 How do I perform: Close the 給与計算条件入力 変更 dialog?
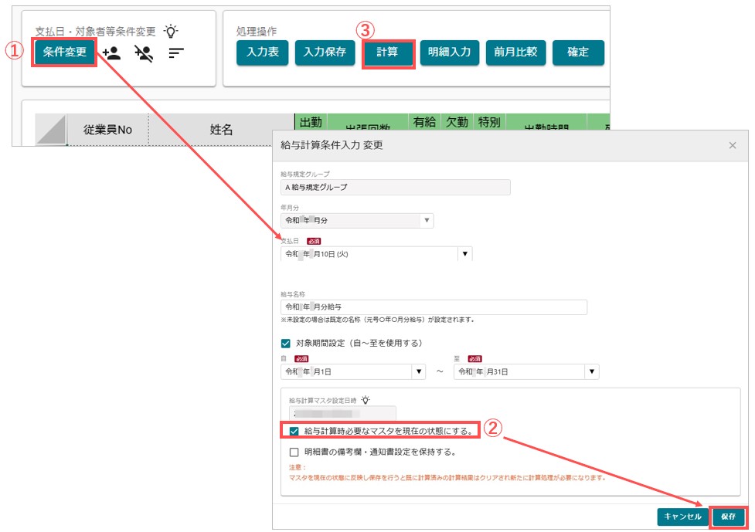(733, 145)
